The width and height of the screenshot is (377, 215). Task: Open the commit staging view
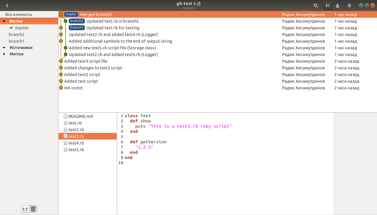[x=337, y=5]
